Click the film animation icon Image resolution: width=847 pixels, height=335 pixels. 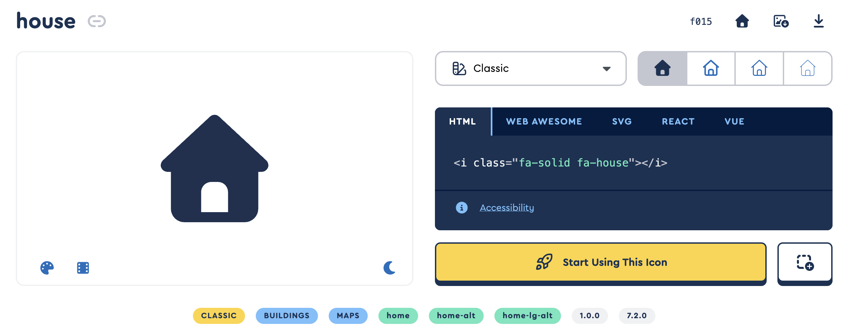[83, 268]
